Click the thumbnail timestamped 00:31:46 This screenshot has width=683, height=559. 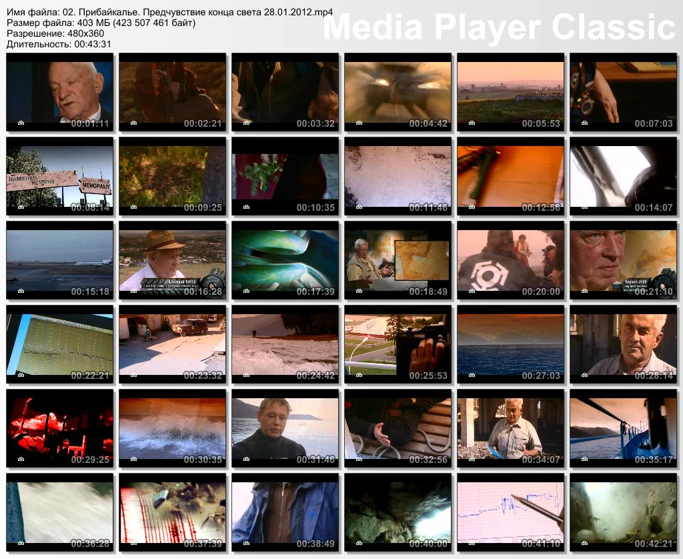(x=285, y=428)
